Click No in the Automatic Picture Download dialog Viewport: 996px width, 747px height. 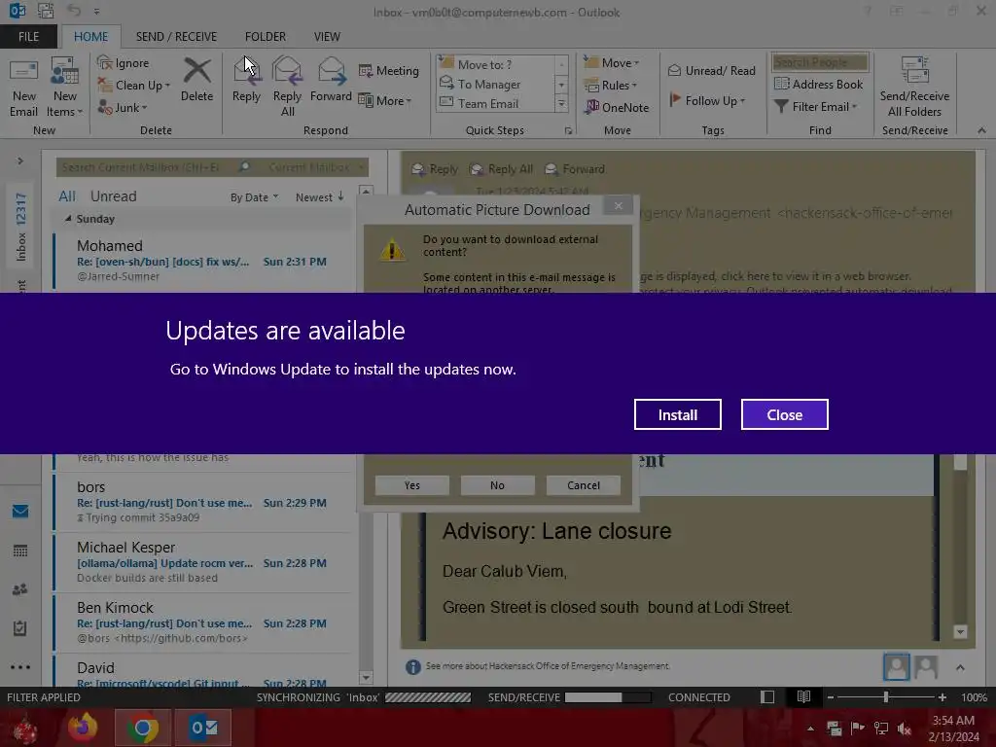pos(497,485)
